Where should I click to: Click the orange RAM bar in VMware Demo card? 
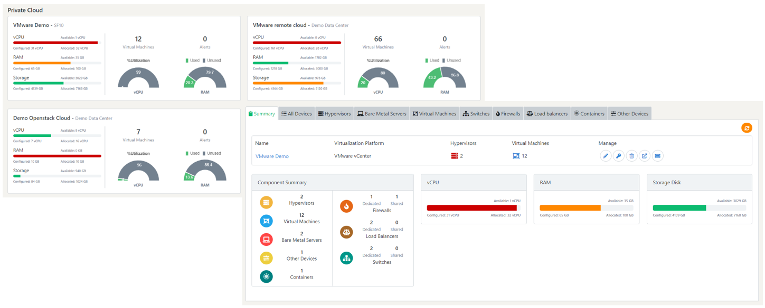point(42,63)
